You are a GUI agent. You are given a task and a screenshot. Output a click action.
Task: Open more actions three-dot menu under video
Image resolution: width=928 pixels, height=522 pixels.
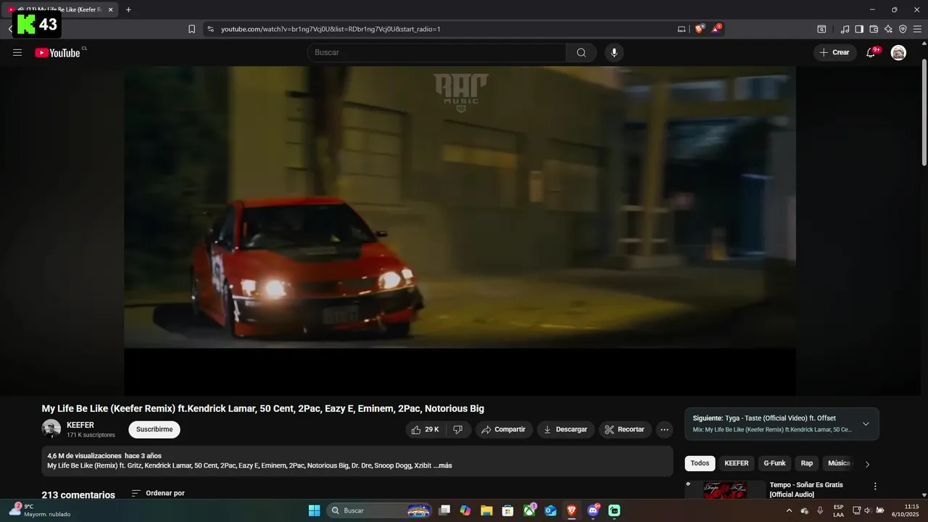click(664, 429)
